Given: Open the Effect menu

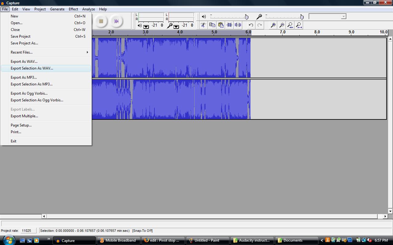Looking at the screenshot, I should [73, 9].
